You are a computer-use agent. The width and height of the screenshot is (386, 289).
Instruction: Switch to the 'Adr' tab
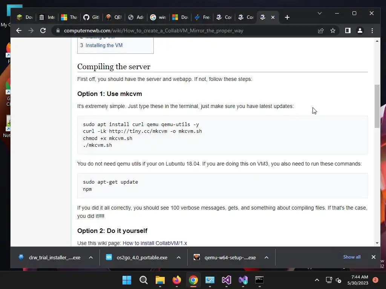tap(136, 17)
